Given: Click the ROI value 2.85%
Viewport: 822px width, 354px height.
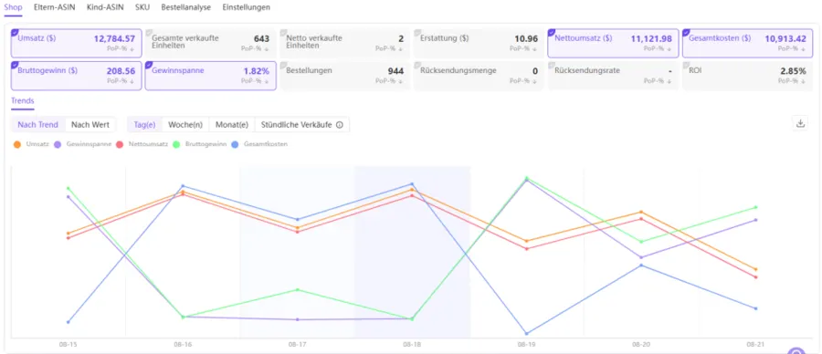Looking at the screenshot, I should tap(793, 71).
